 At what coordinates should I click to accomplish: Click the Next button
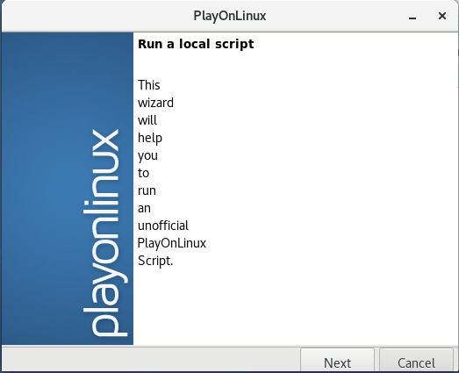point(337,361)
